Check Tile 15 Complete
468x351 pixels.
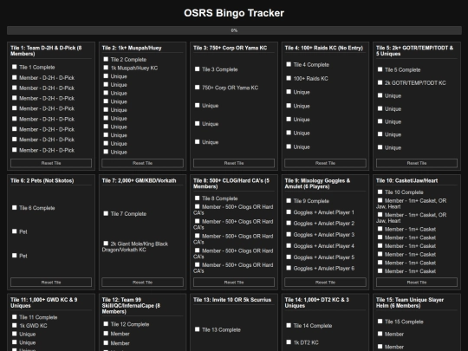click(380, 322)
